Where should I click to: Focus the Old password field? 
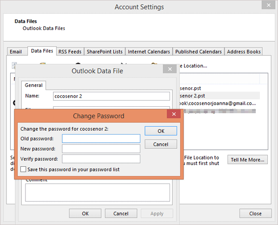coord(101,139)
